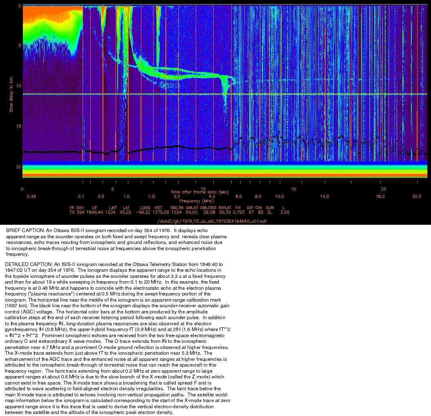Click the 15 tick on the frame-sync time axis

(x=293, y=189)
